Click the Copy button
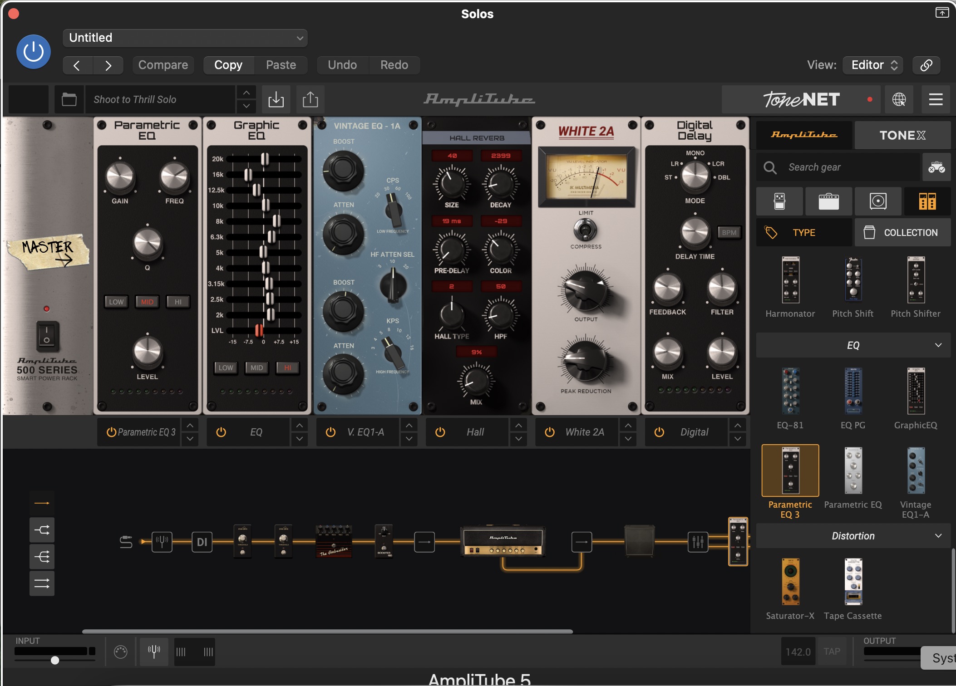 click(228, 65)
